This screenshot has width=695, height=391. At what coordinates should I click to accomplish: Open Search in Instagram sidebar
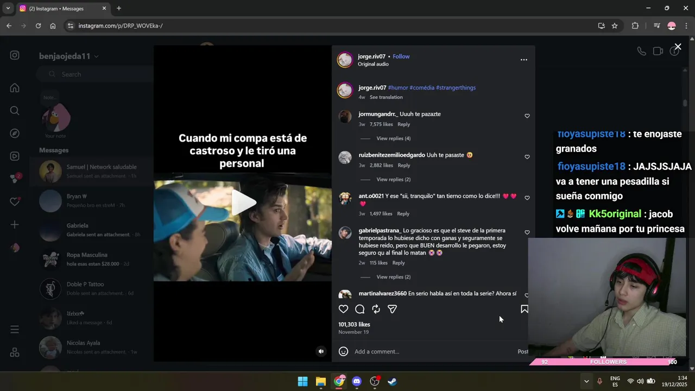click(15, 111)
